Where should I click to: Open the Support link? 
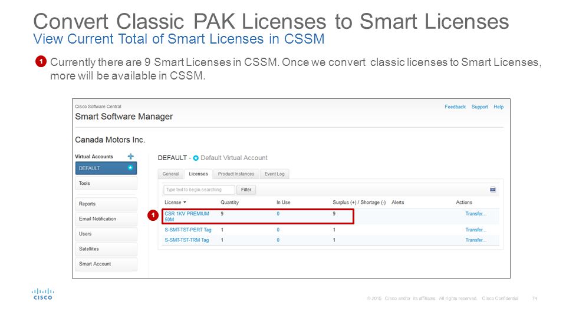(x=479, y=107)
